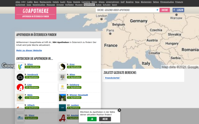
Task: Open the Steyr city link
Action: (32, 115)
